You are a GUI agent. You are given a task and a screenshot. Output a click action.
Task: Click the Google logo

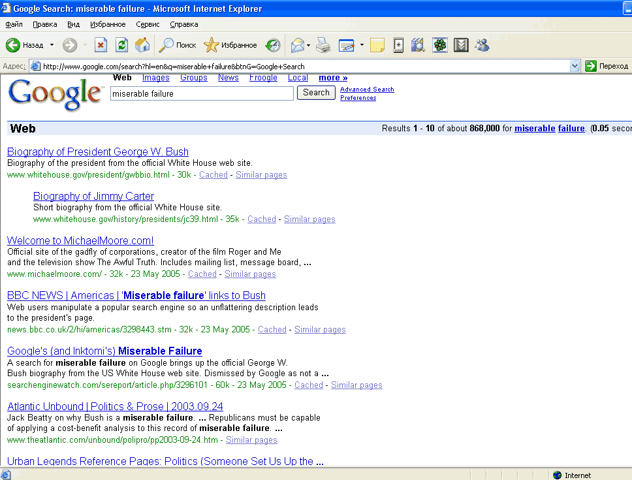click(x=55, y=94)
